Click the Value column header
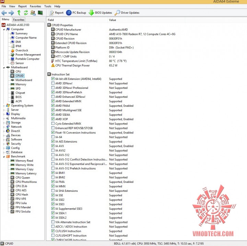The height and width of the screenshot is (246, 247). click(146, 20)
